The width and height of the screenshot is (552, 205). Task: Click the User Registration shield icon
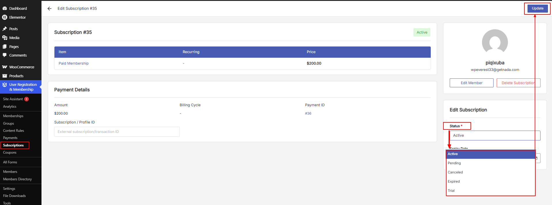click(5, 85)
